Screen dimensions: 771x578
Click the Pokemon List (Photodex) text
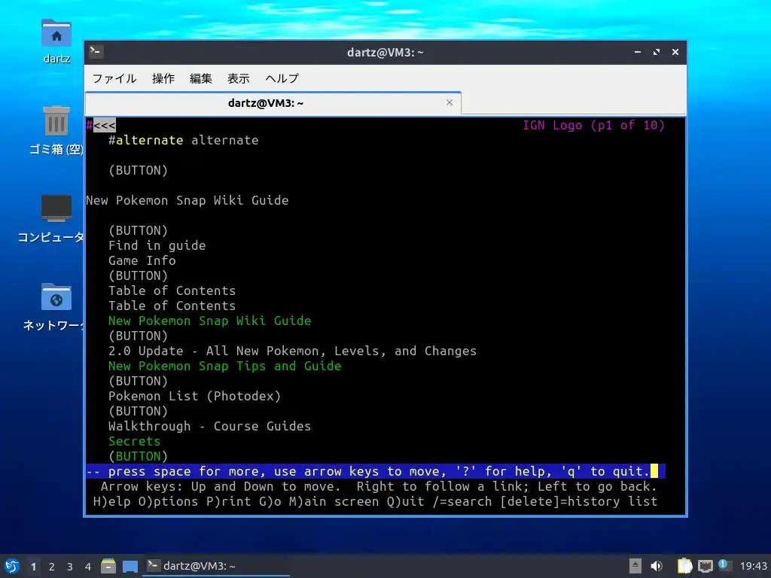(x=195, y=396)
